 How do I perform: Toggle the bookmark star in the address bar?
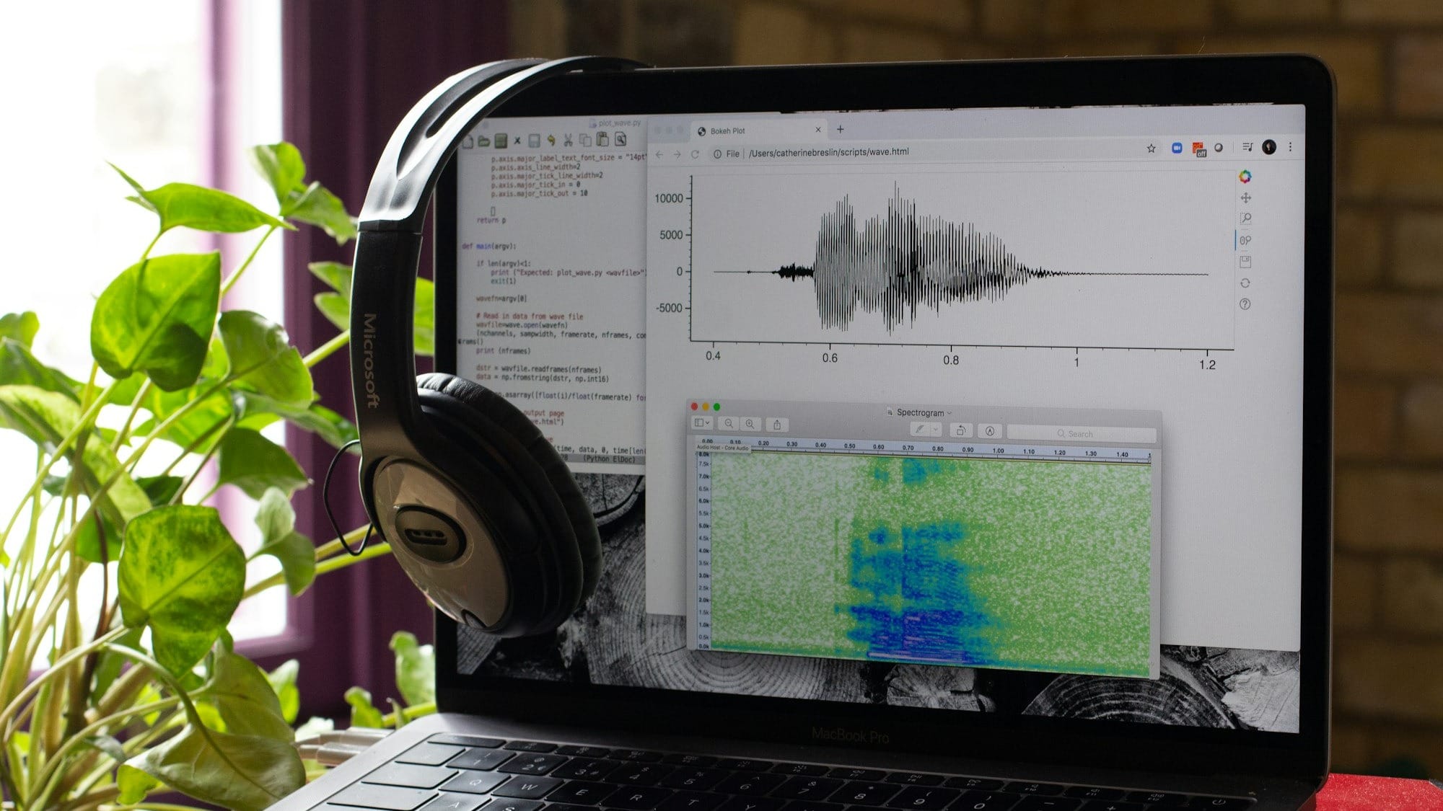[x=1150, y=147]
